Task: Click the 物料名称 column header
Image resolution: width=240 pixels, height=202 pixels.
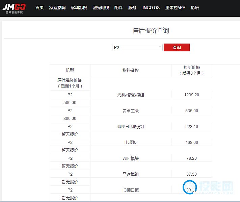Action: [131, 70]
